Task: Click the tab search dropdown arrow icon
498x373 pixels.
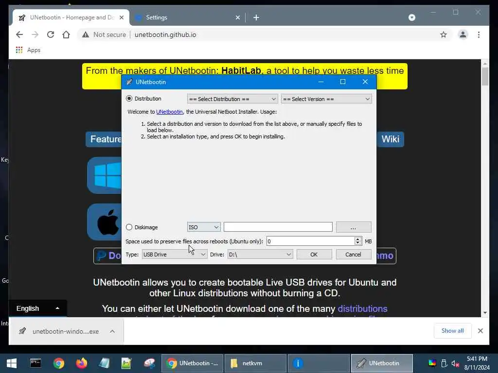Action: [x=412, y=17]
